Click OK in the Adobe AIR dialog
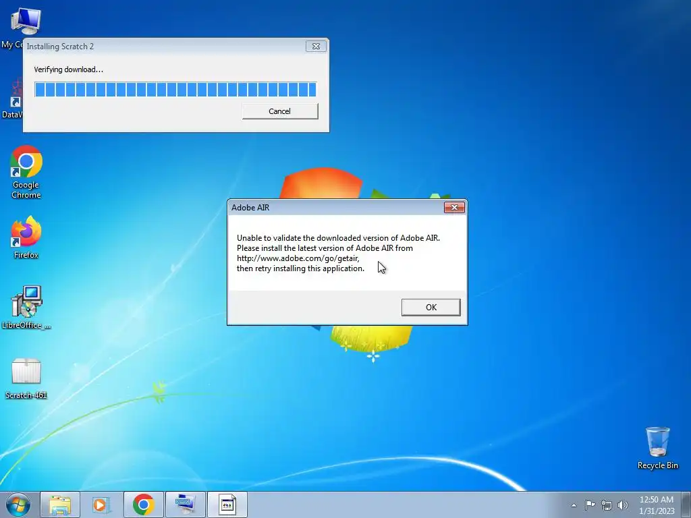 pyautogui.click(x=431, y=307)
